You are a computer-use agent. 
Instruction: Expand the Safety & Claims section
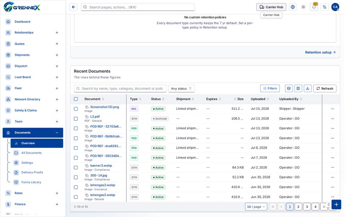(57, 111)
